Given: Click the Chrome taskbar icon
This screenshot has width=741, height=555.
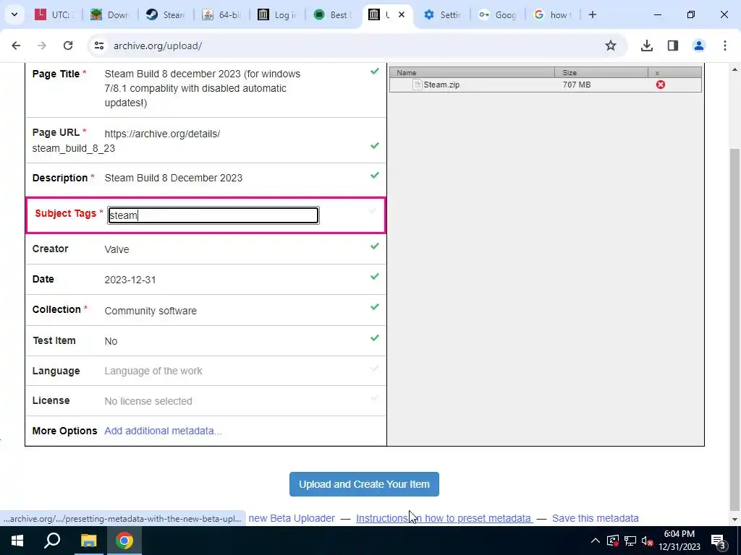Looking at the screenshot, I should tap(124, 541).
